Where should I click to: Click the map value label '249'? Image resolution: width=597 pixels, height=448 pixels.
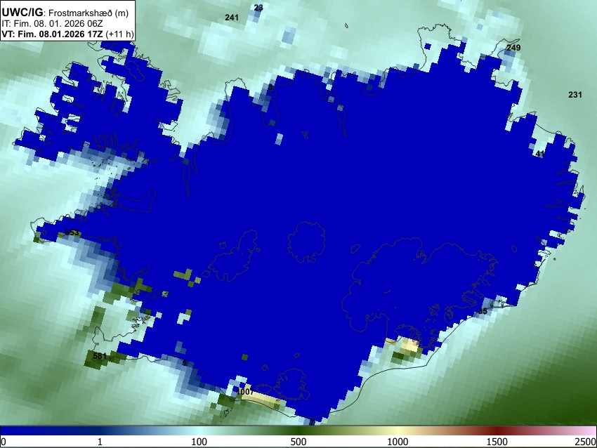pos(513,48)
